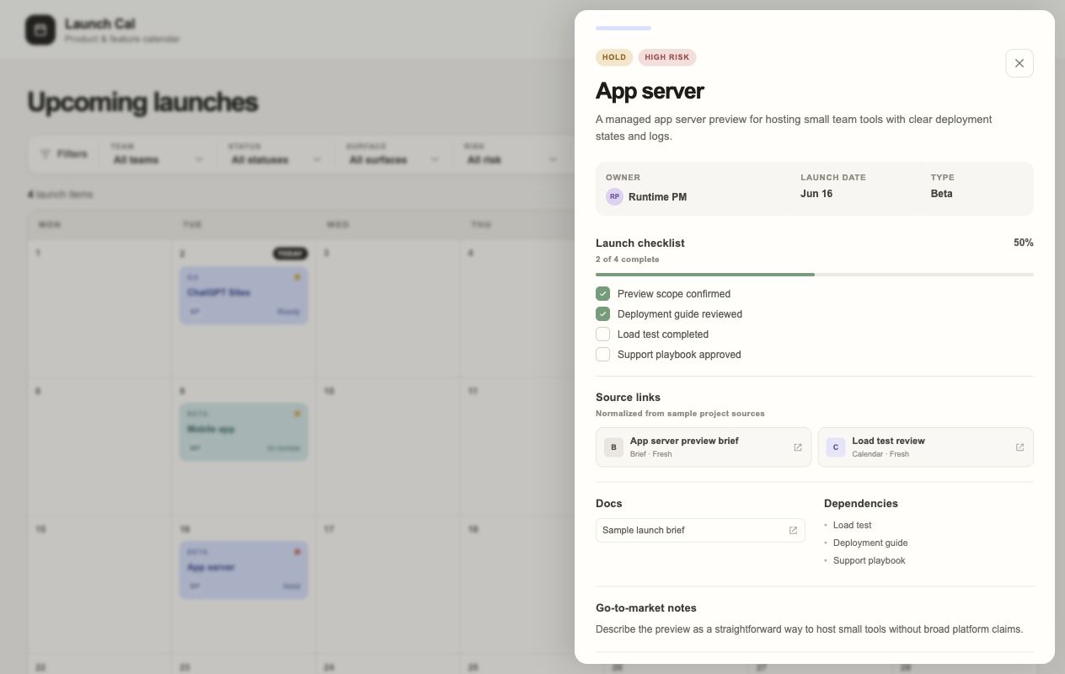Click external link icon on Load test review

click(1020, 447)
